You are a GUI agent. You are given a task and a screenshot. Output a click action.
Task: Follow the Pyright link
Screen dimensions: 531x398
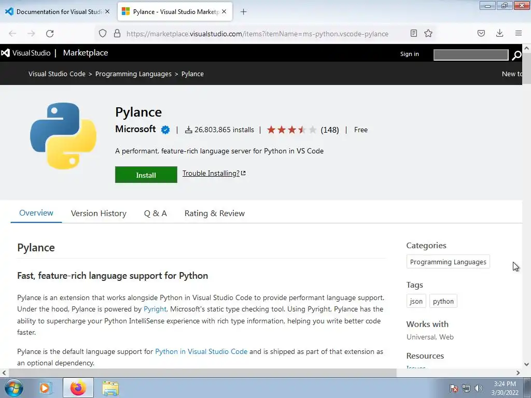(155, 309)
